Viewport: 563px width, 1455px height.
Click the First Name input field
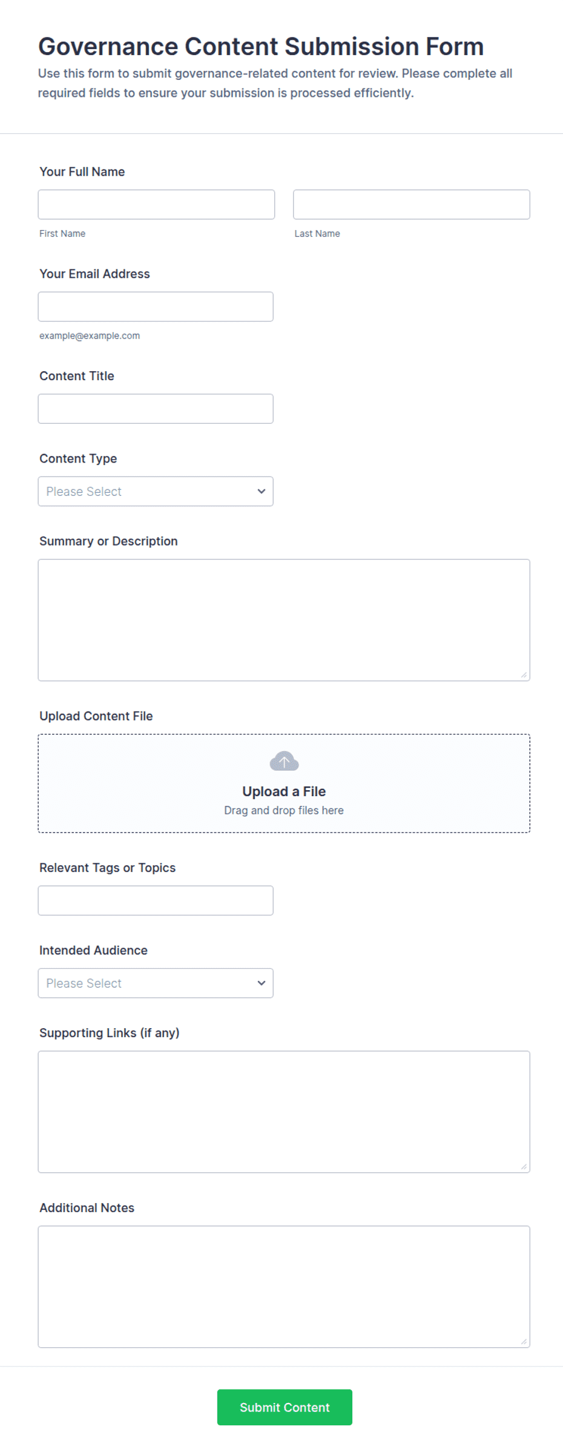pyautogui.click(x=156, y=204)
